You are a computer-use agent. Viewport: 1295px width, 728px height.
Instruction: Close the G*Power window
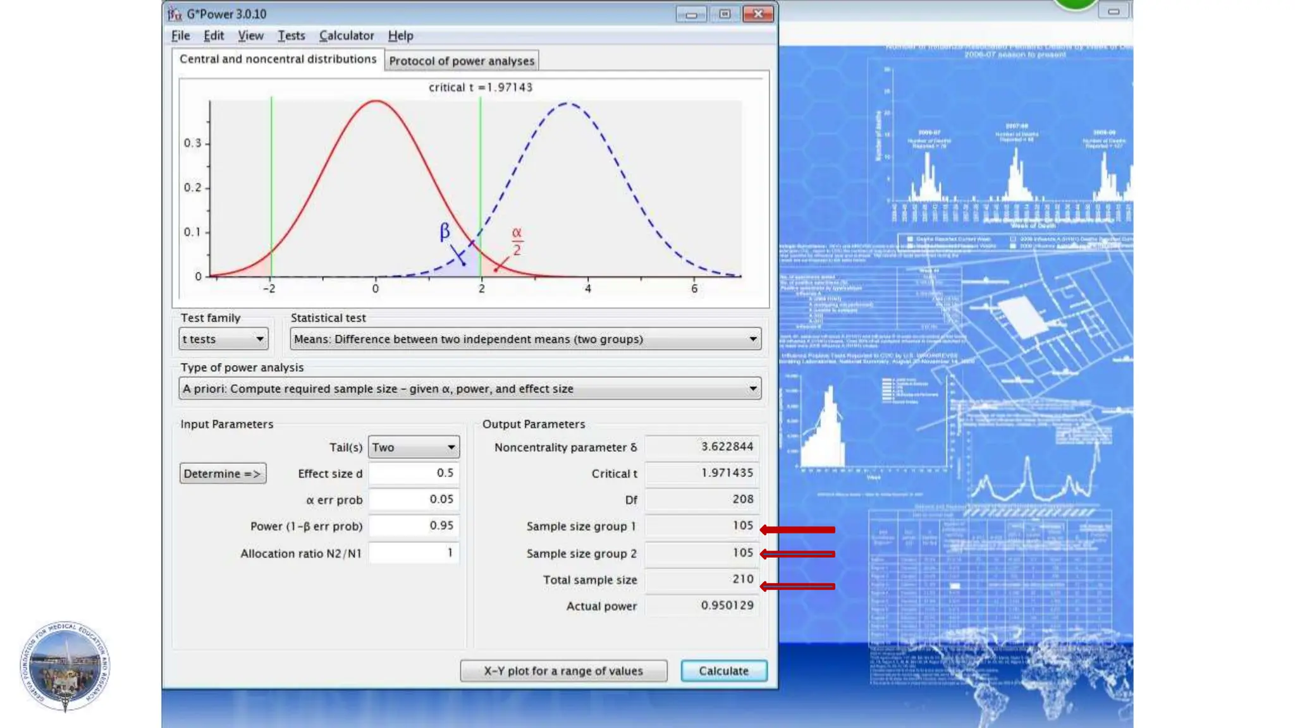click(x=758, y=14)
